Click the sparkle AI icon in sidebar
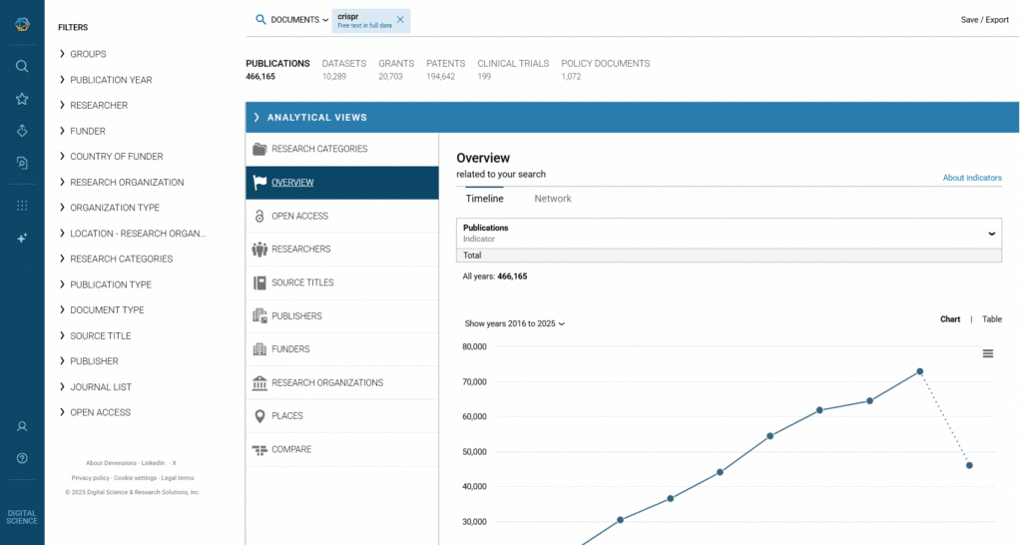The image size is (1022, 545). coord(22,239)
